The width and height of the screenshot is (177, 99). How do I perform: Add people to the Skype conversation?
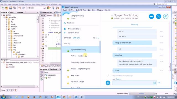pos(166,16)
